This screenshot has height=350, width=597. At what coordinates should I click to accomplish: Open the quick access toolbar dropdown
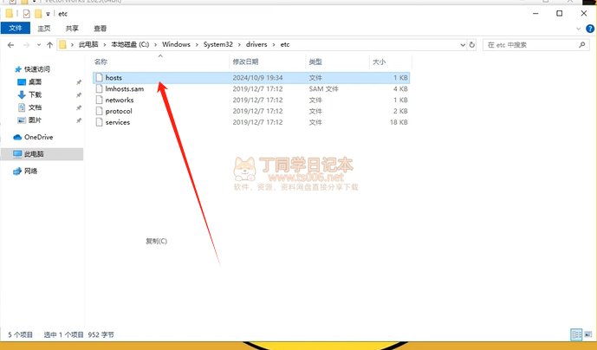[x=48, y=14]
